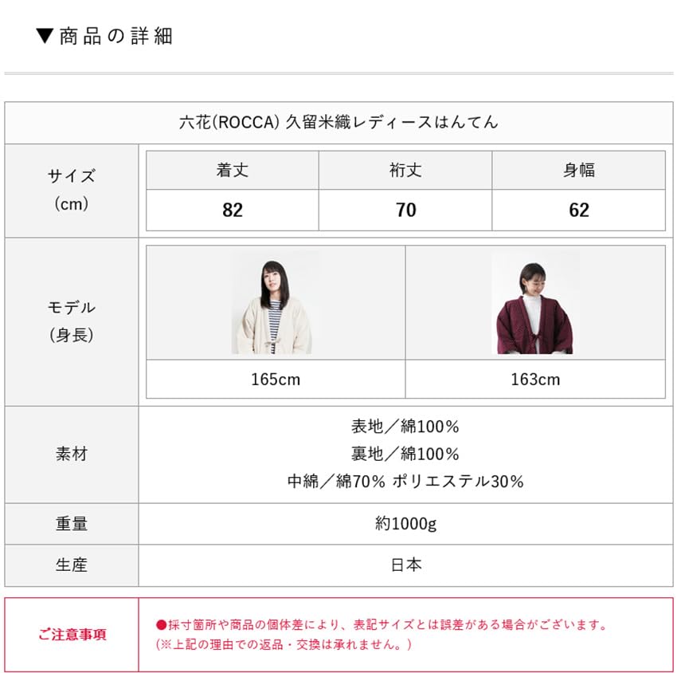Click the 中綿／綿70% ポリエステル30% line
The width and height of the screenshot is (677, 673).
[x=405, y=482]
